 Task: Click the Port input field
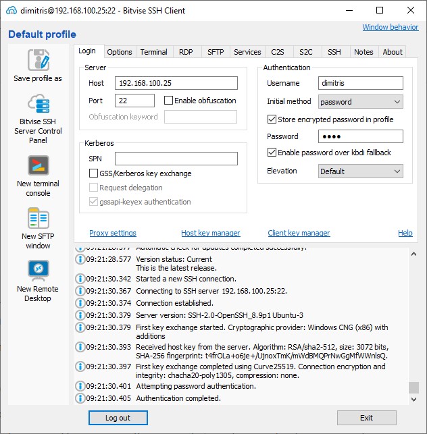134,101
